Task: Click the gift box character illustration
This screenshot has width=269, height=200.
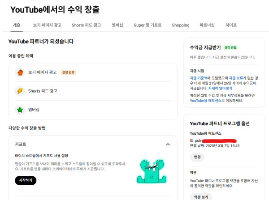Action: point(152,171)
